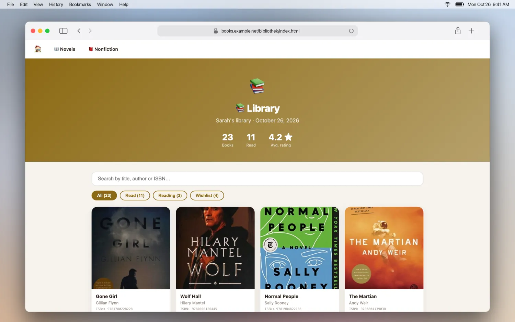Open the Normal People book cover
515x322 pixels.
click(x=300, y=248)
